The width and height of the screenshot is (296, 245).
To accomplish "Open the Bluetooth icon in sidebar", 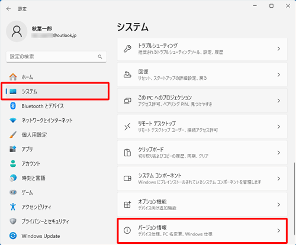I will pos(13,106).
